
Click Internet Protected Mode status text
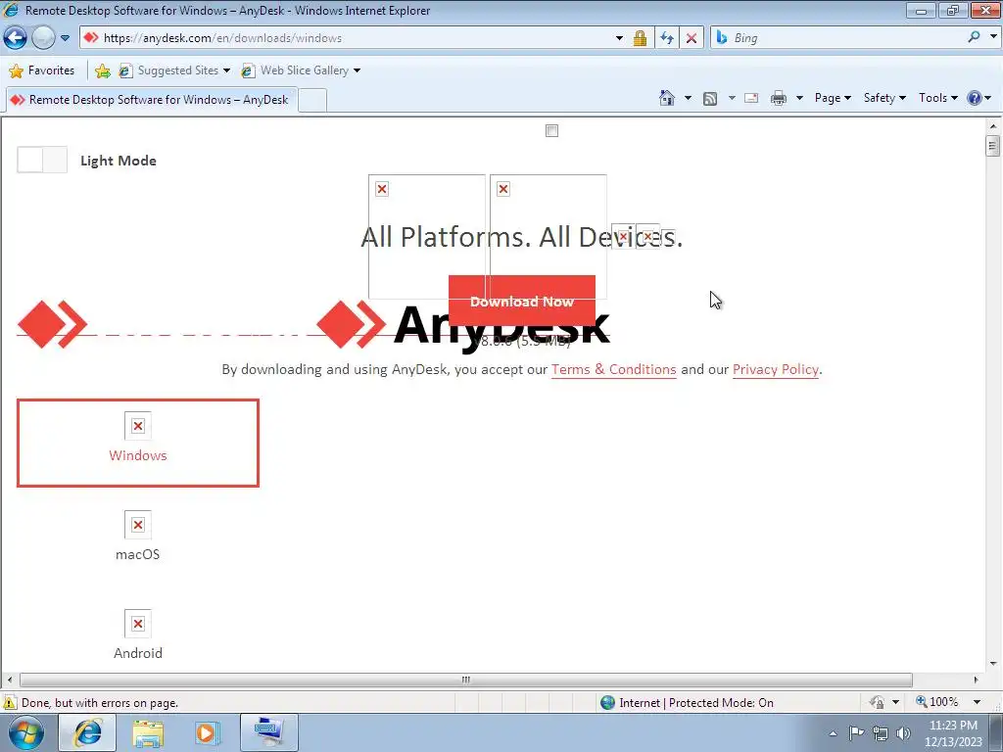[696, 703]
